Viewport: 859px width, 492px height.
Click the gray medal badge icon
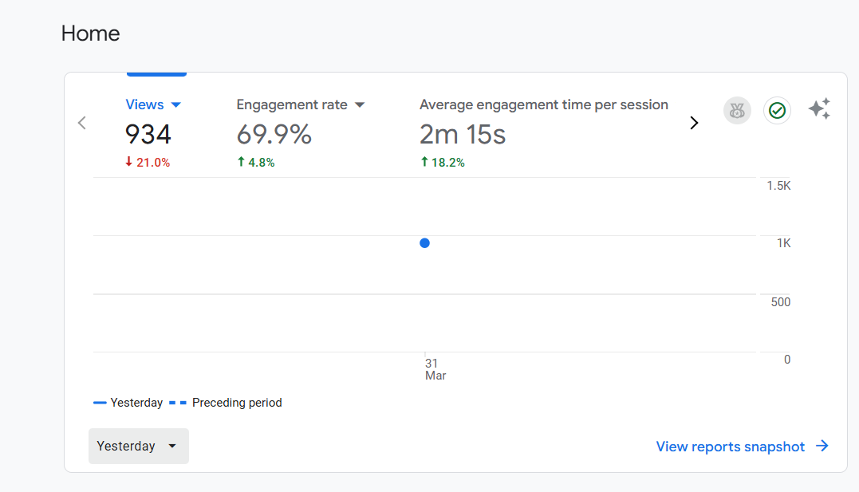click(x=737, y=111)
